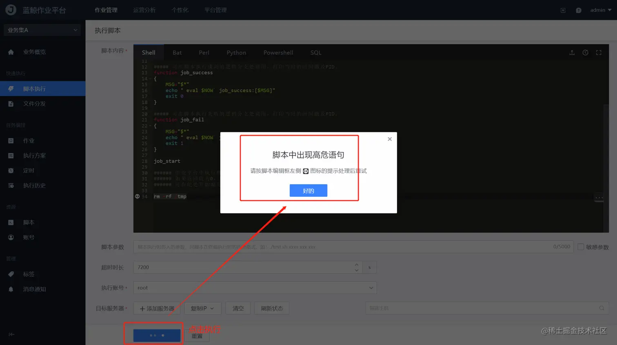The height and width of the screenshot is (345, 617).
Task: Open the 平台管理 top menu
Action: point(215,10)
